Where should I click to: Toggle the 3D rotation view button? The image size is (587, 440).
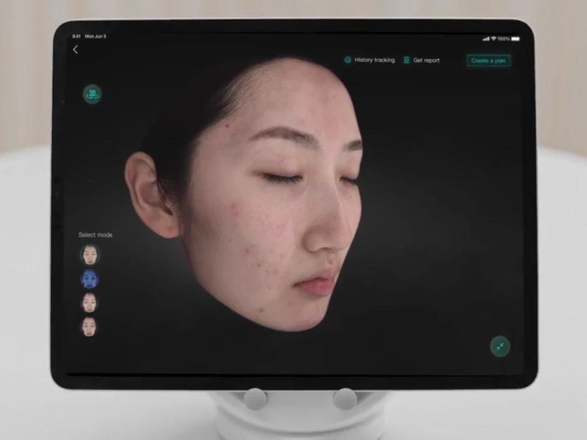click(x=92, y=94)
